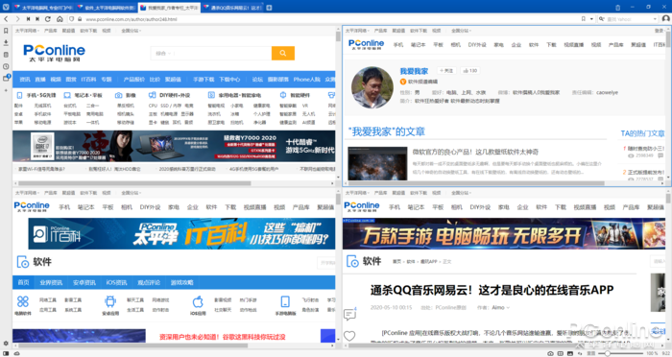Select the 安卓资讯 menu item
This screenshot has height=357, width=672.
(84, 282)
